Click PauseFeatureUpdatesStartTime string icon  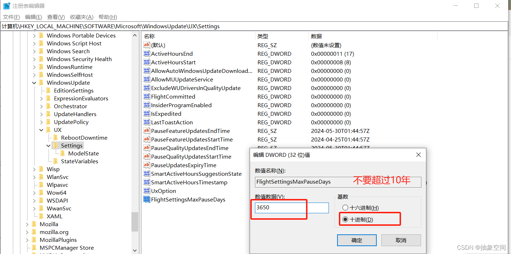point(147,139)
